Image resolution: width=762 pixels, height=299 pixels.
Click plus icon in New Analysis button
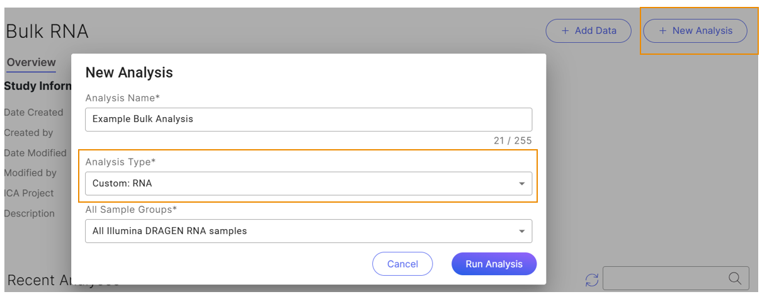662,30
